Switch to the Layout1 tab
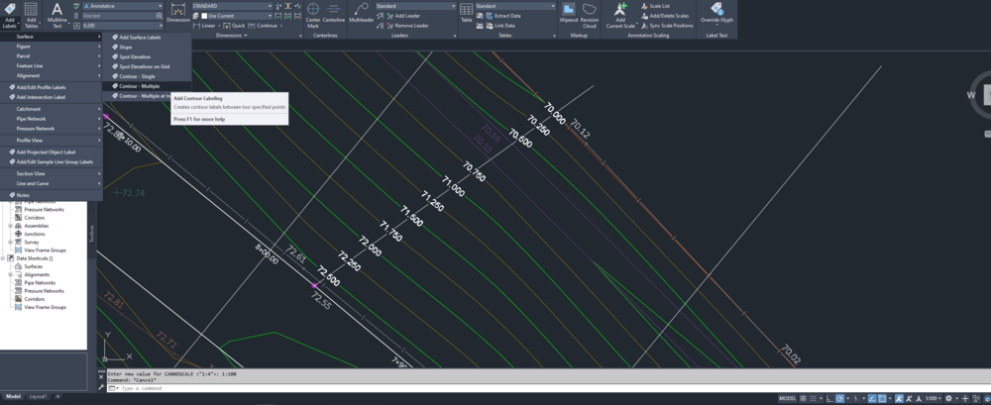The height and width of the screenshot is (405, 991). [38, 396]
